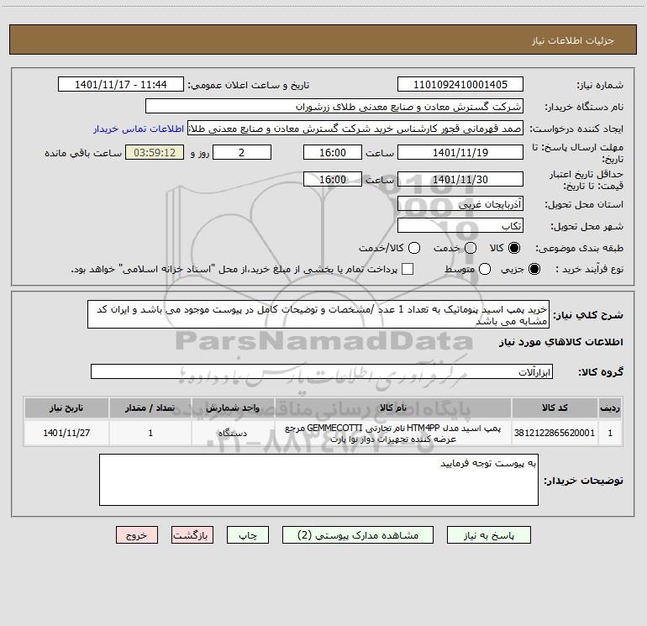Click the تاریخ نیاز column header
This screenshot has height=626, width=647.
tap(66, 408)
